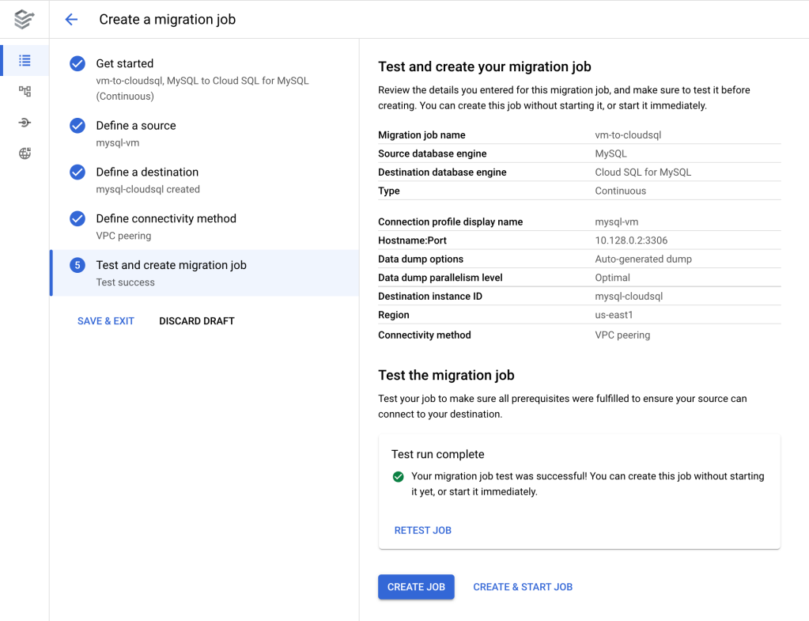The image size is (809, 621).
Task: Click the Database Migration service logo icon
Action: (25, 19)
